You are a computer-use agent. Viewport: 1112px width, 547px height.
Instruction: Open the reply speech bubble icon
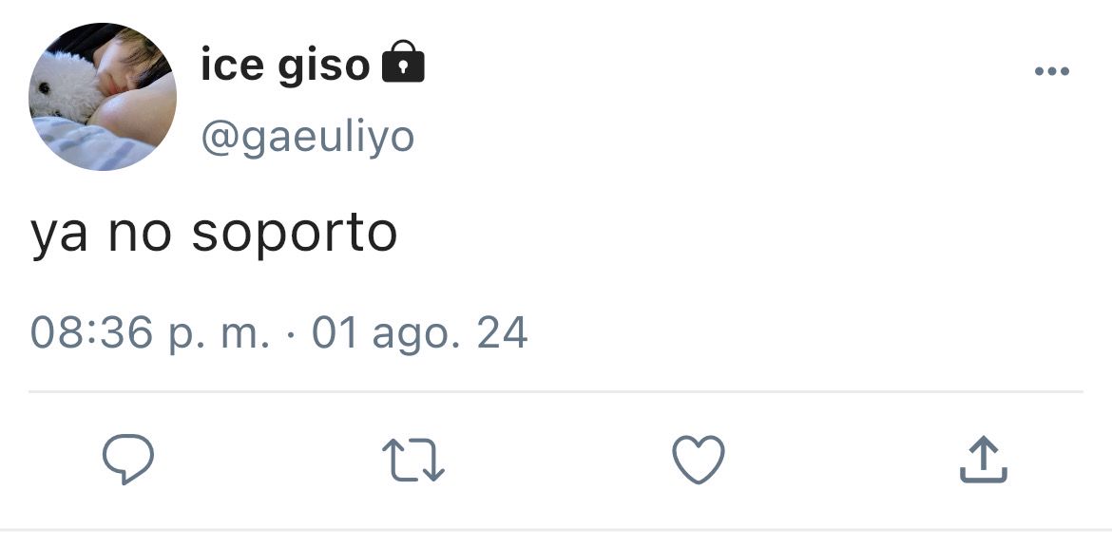127,459
